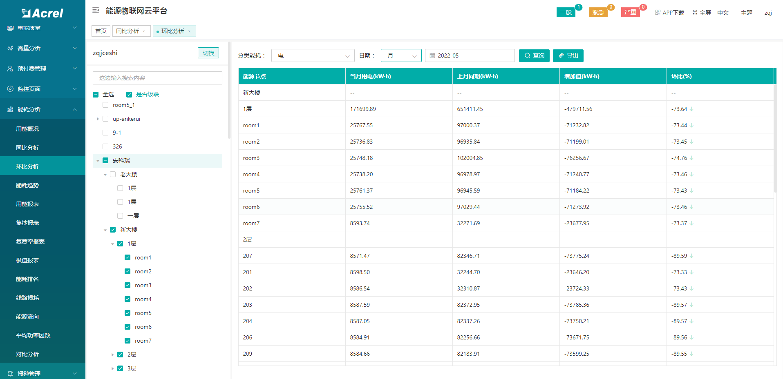This screenshot has height=379, width=783.
Task: Open the 需量分析 sidebar icon
Action: coord(10,48)
